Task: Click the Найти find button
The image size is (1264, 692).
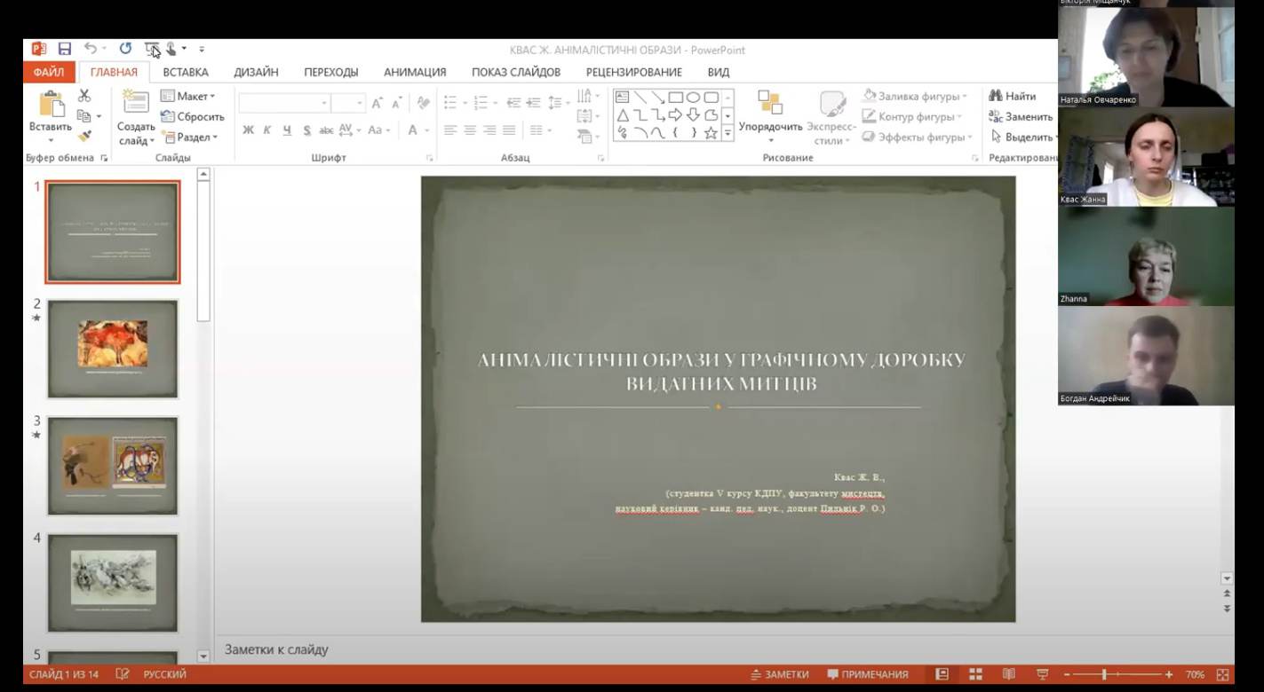Action: [1013, 96]
